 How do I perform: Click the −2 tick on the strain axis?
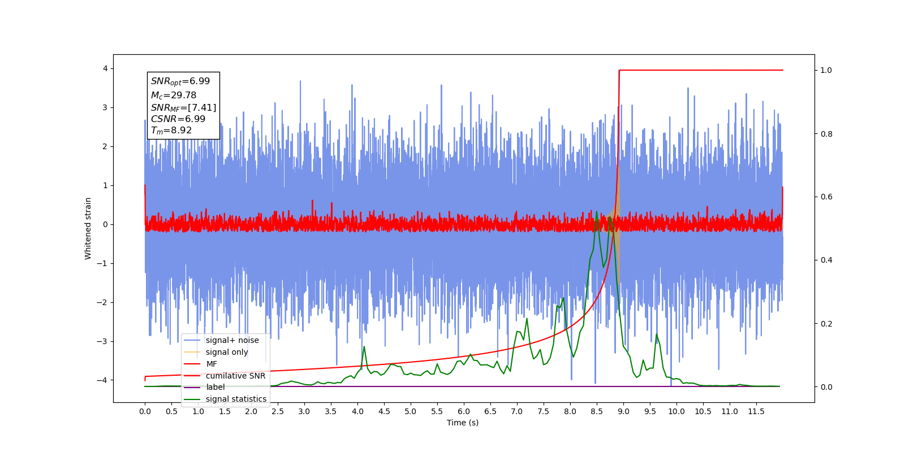pyautogui.click(x=102, y=302)
